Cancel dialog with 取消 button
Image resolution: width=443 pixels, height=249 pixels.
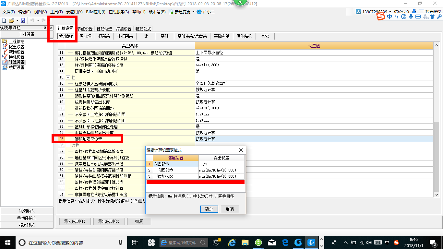tap(230, 209)
